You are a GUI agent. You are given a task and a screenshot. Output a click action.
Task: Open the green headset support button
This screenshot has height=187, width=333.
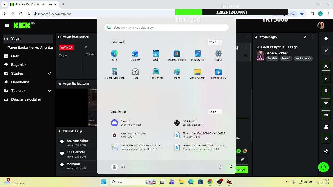coord(323,167)
